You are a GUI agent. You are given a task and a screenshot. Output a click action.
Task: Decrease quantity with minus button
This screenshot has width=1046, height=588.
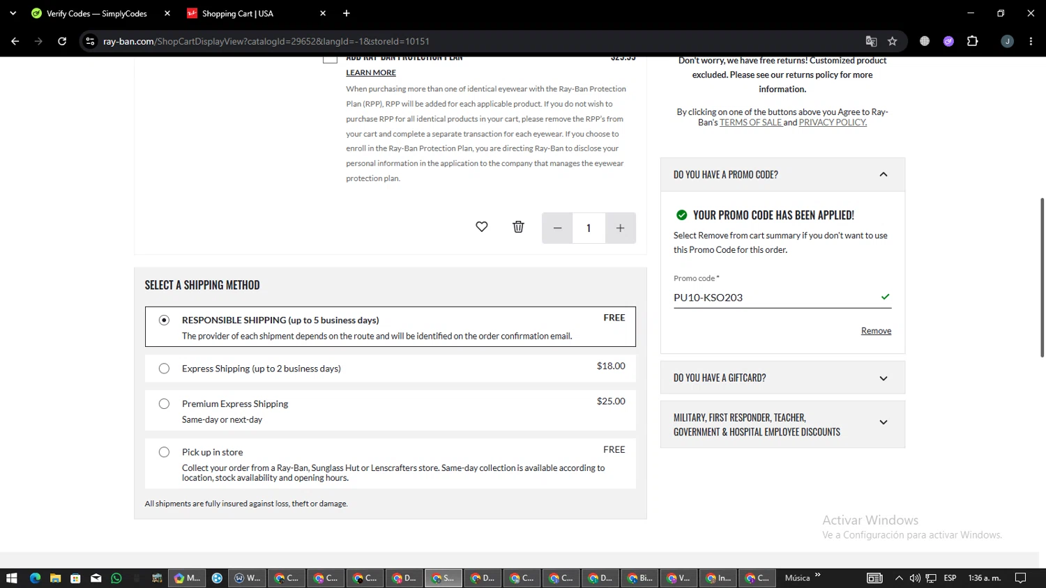(557, 228)
